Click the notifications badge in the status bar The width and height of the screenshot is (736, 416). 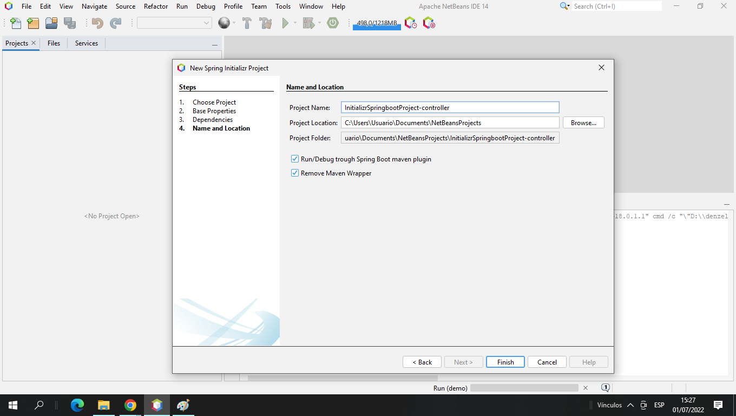(x=606, y=388)
